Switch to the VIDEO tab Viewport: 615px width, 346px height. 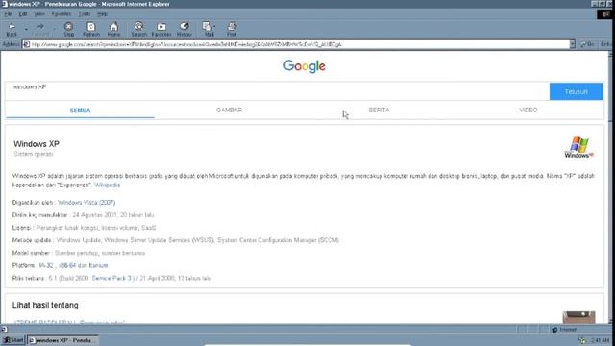529,110
